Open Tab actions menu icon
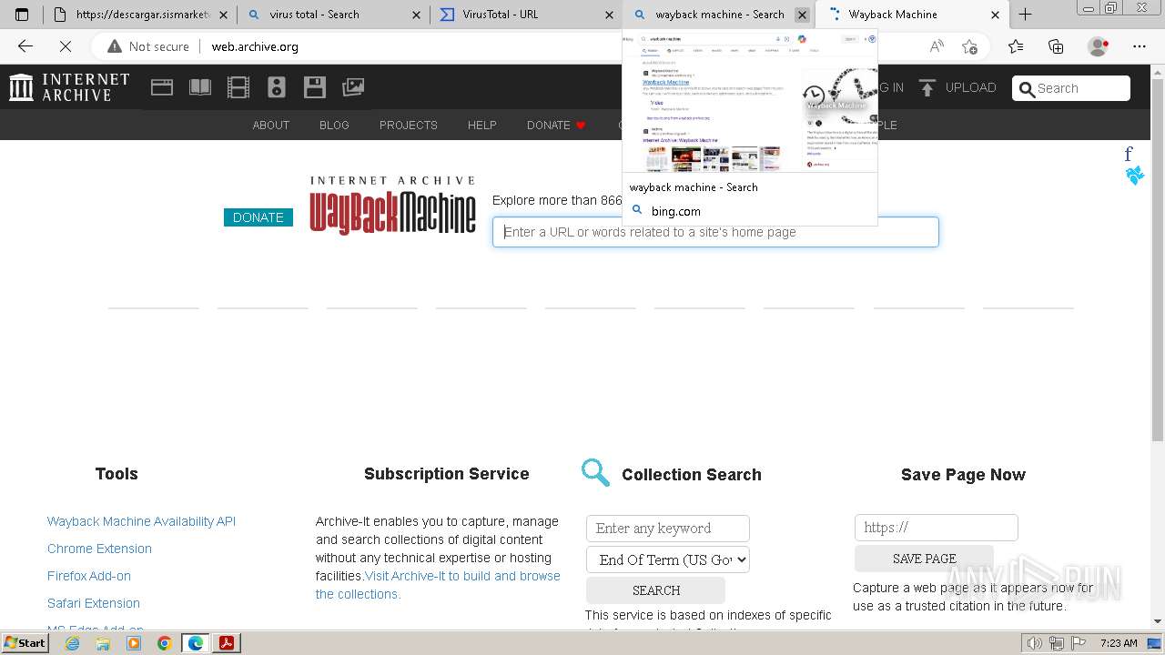 22,15
